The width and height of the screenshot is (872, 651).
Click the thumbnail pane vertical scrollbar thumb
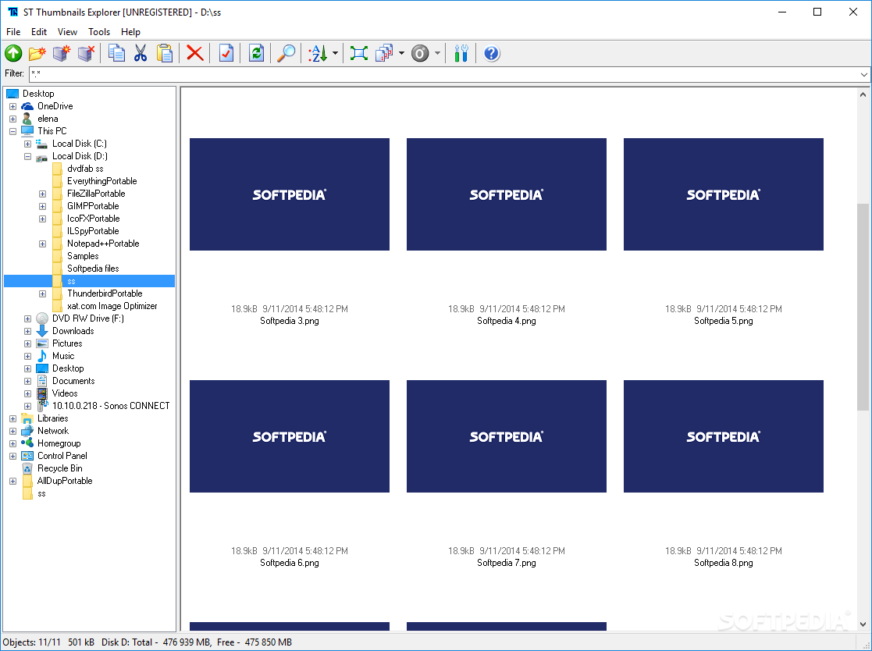pyautogui.click(x=863, y=307)
